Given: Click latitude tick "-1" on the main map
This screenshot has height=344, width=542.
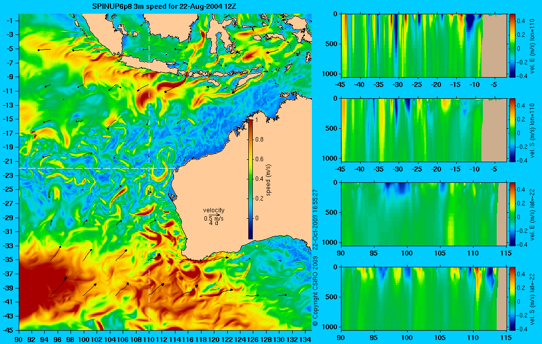Looking at the screenshot, I should pyautogui.click(x=10, y=21).
